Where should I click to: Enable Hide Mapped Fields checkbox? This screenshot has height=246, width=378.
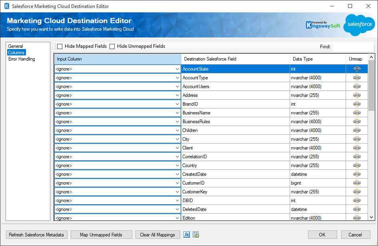[x=60, y=46]
